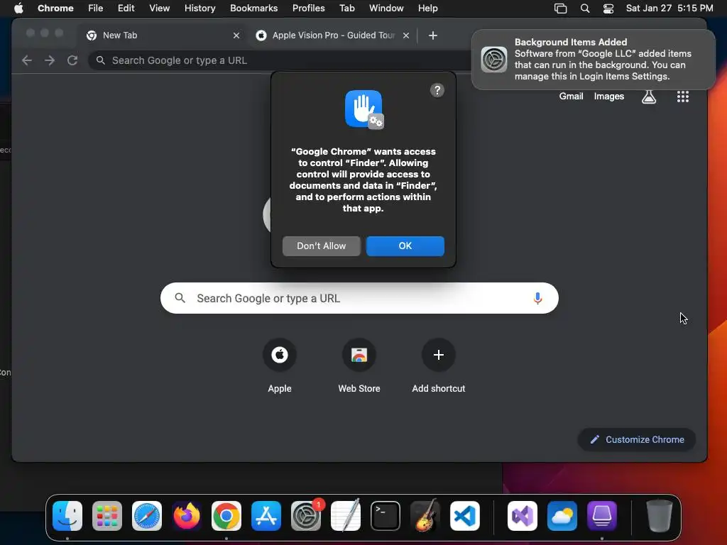Open GarageBand from the Dock
The width and height of the screenshot is (727, 545).
click(425, 516)
